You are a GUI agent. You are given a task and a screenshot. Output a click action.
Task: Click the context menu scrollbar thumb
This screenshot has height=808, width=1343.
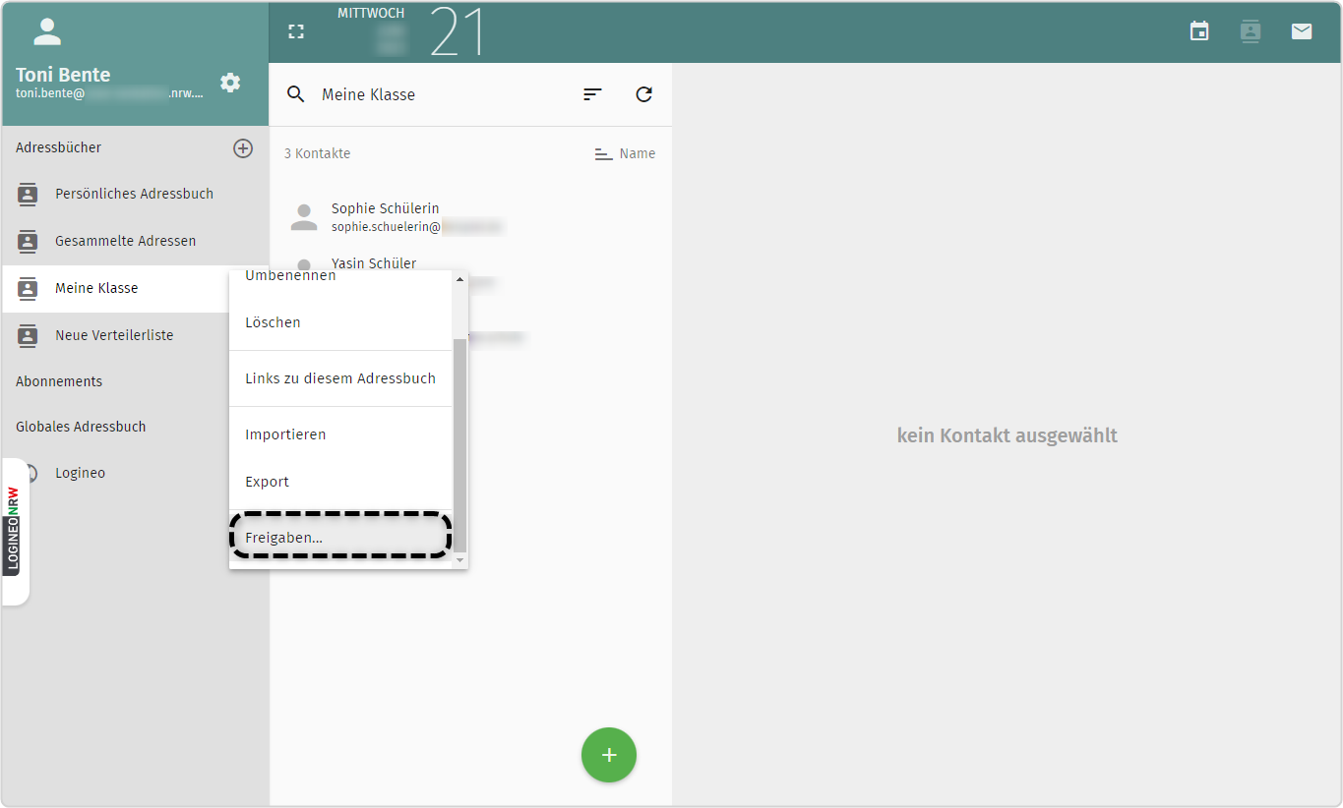[459, 444]
